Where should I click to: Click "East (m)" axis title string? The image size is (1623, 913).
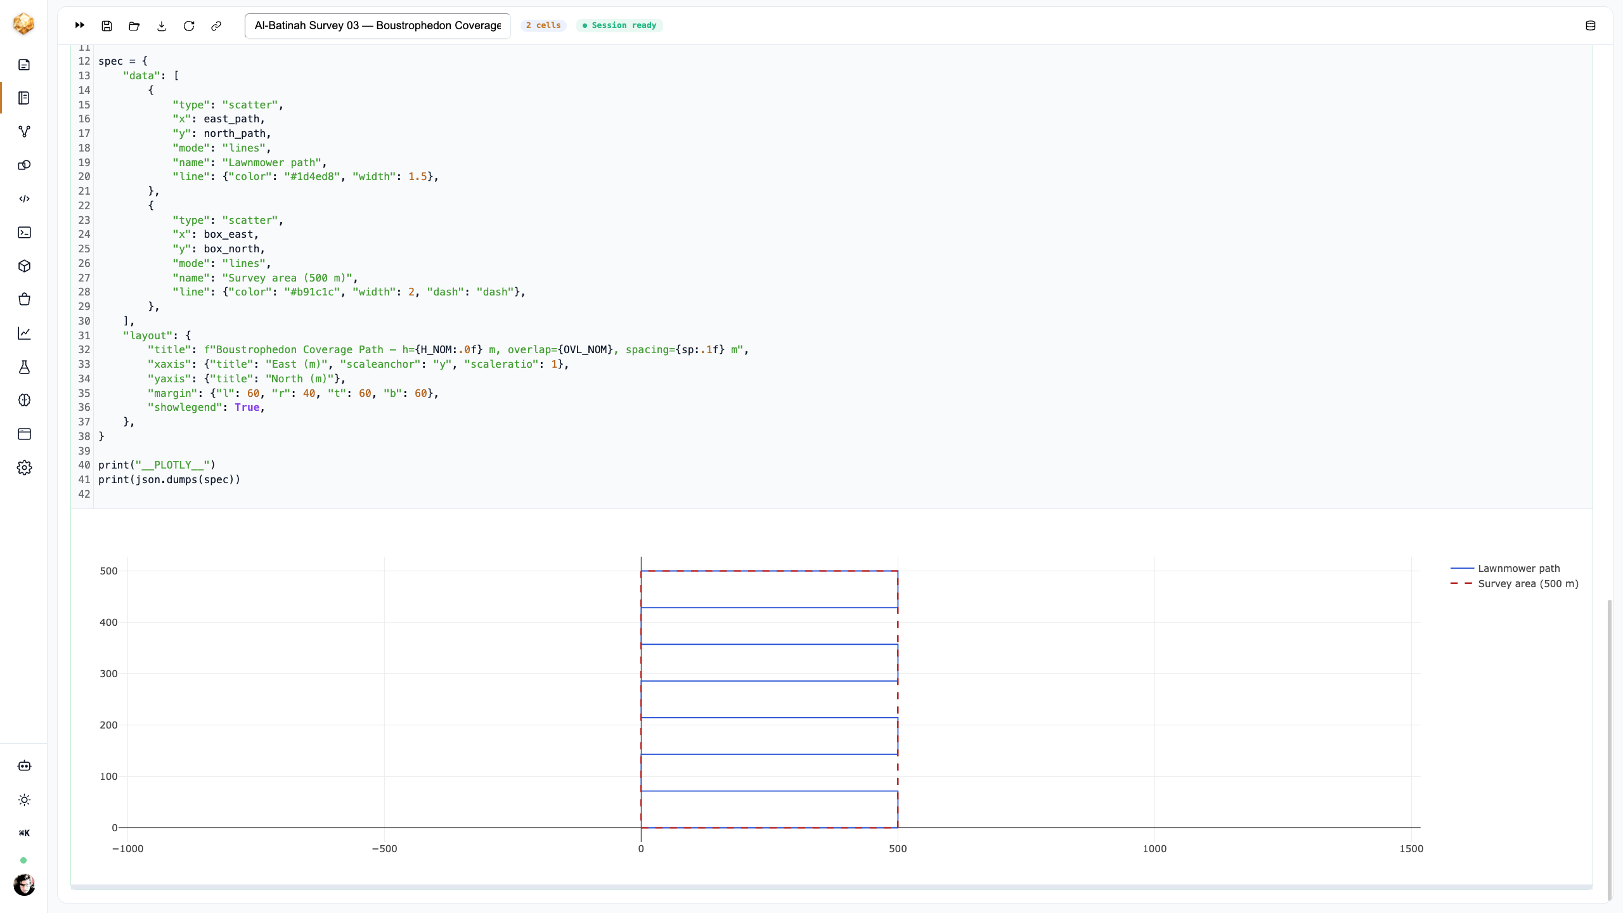pos(297,364)
